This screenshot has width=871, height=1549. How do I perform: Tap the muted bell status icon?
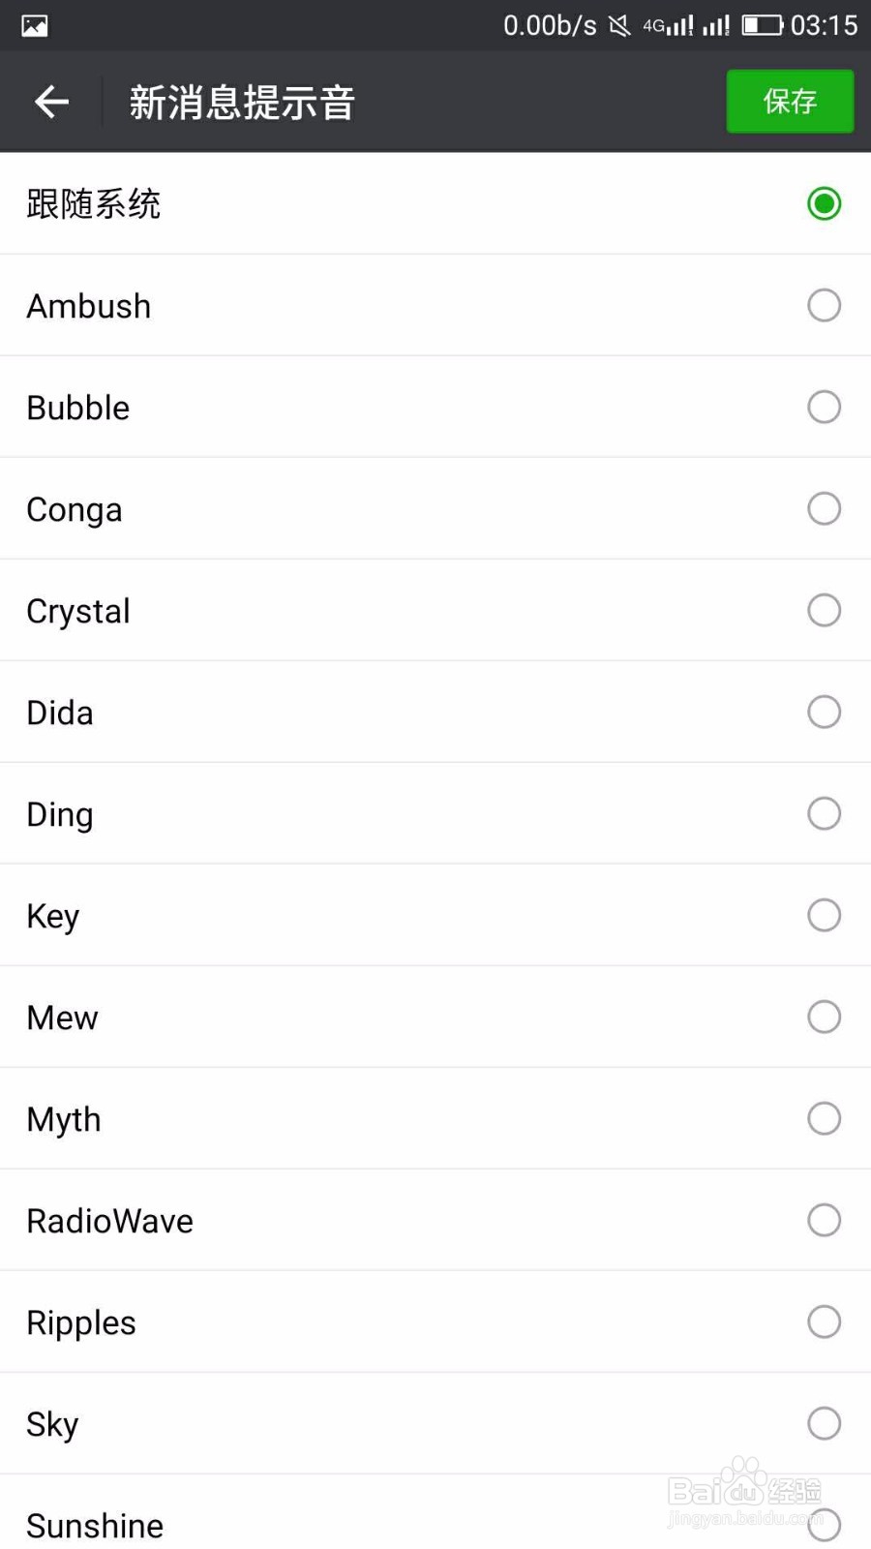[619, 26]
